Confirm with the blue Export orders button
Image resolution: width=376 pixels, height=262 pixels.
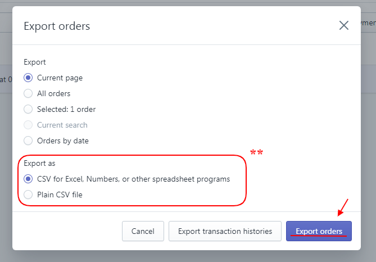[x=319, y=231]
